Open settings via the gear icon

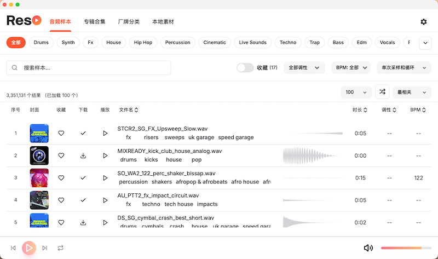click(x=423, y=22)
